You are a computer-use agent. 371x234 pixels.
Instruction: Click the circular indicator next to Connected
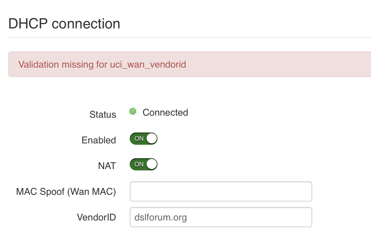click(x=133, y=111)
